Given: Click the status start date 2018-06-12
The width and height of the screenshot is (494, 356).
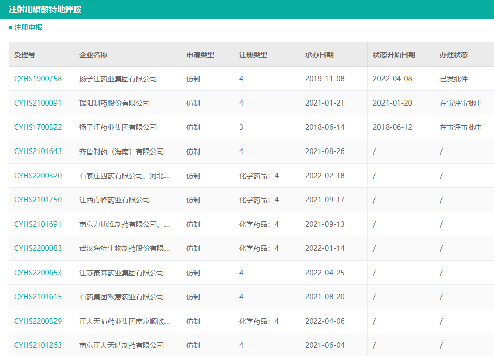Looking at the screenshot, I should [393, 127].
